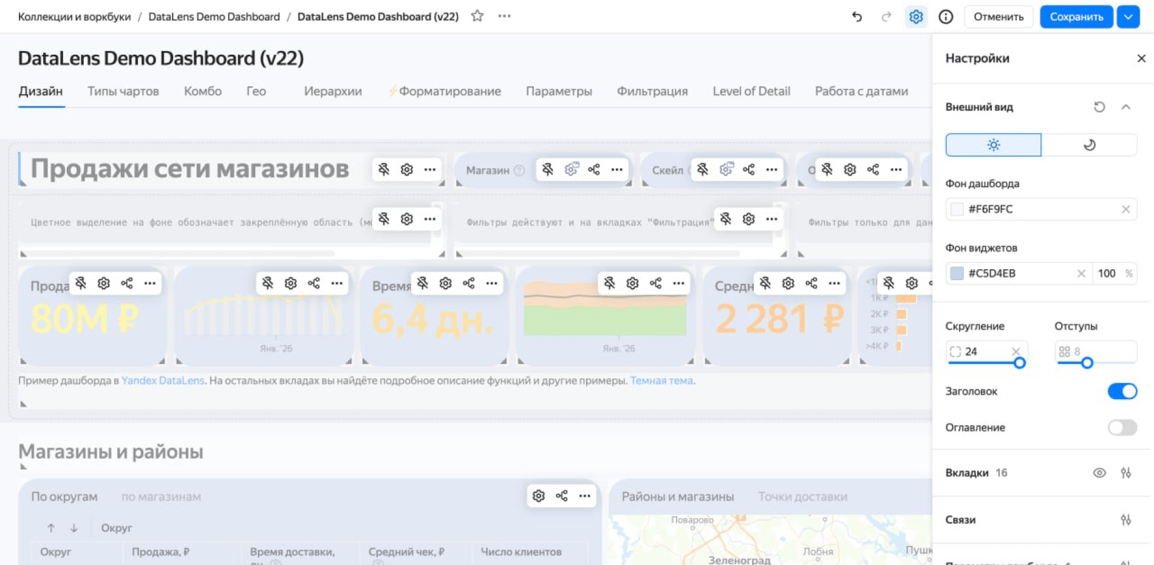This screenshot has width=1154, height=565.
Task: Expand dropdown arrow beside Сохранить
Action: pyautogui.click(x=1128, y=17)
